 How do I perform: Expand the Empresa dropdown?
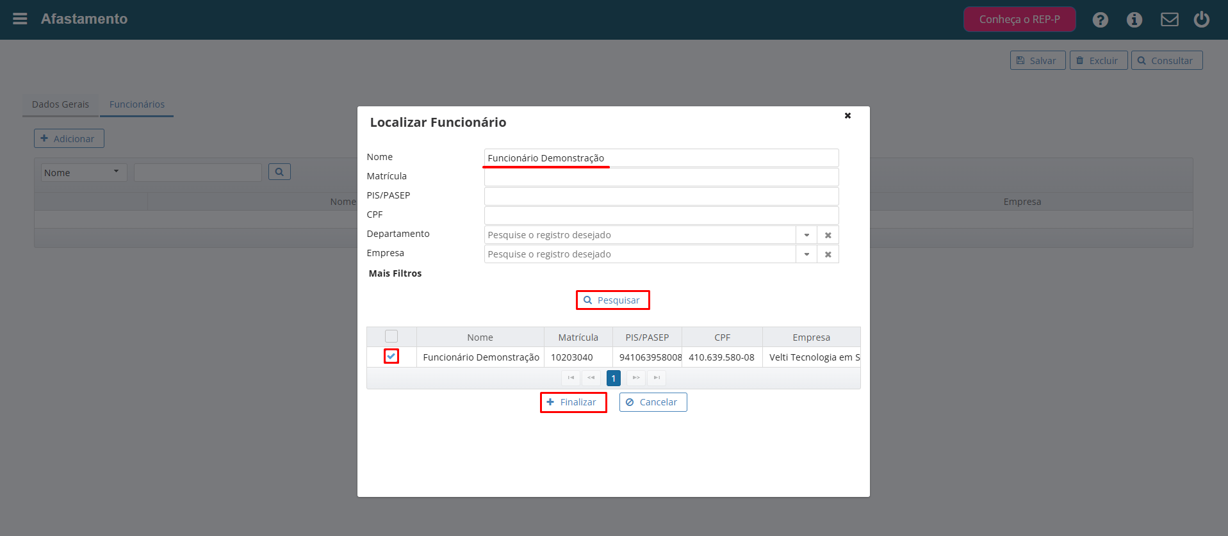tap(806, 254)
